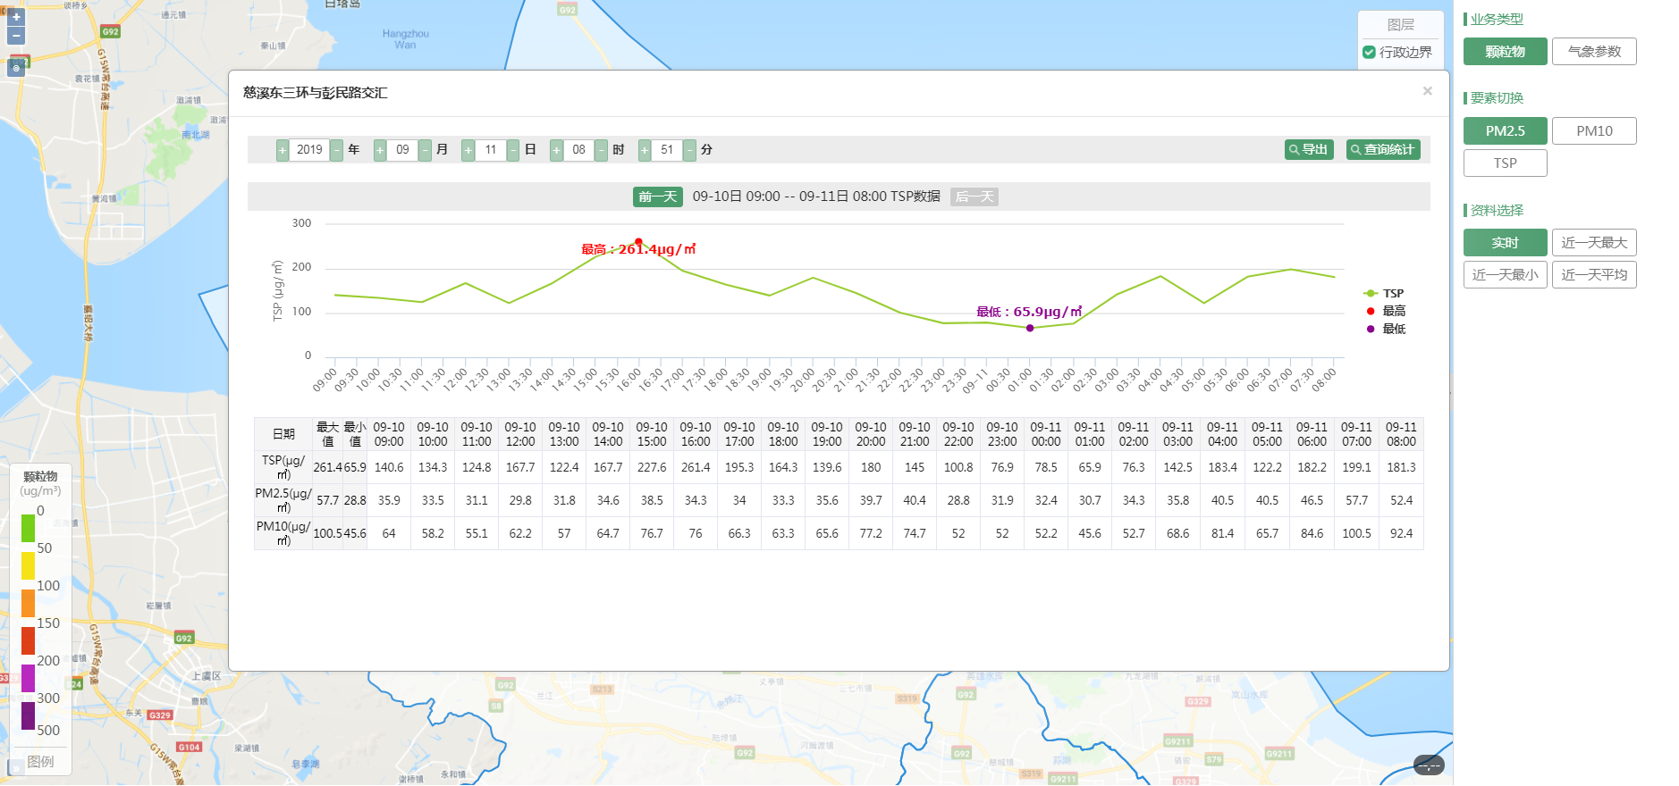
Task: Select 近一天最大 data option
Action: [1594, 243]
